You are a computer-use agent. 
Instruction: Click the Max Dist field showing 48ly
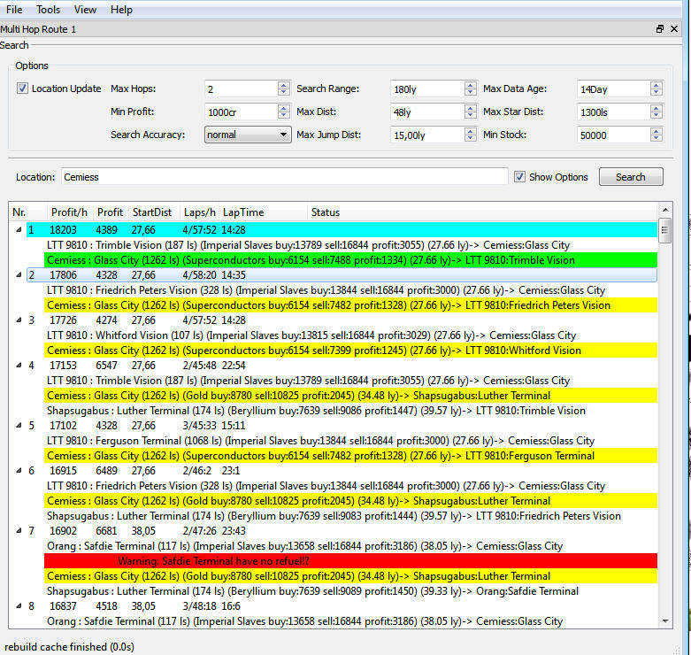point(427,112)
